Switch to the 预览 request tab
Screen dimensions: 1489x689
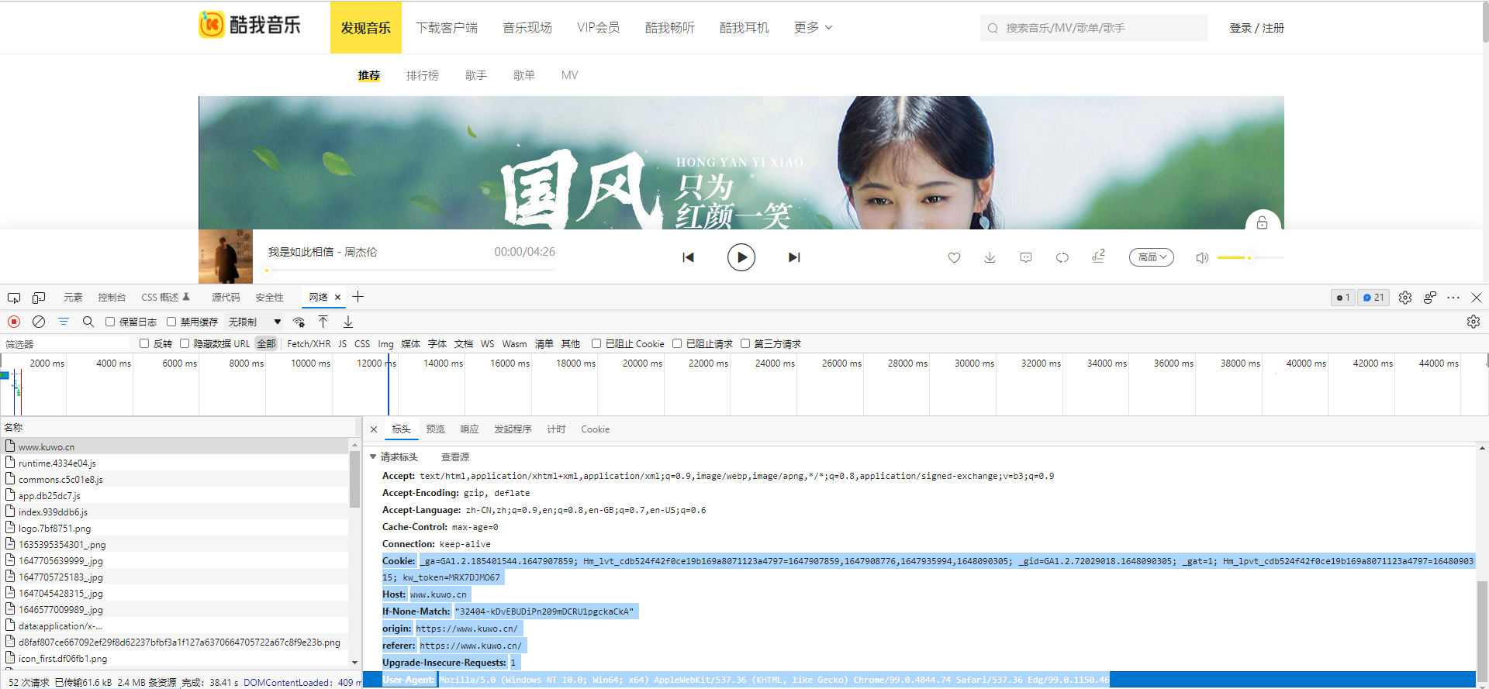pyautogui.click(x=435, y=429)
